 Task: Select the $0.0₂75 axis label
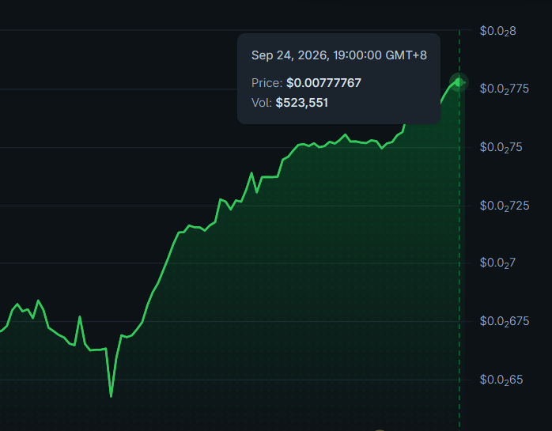tap(501, 148)
